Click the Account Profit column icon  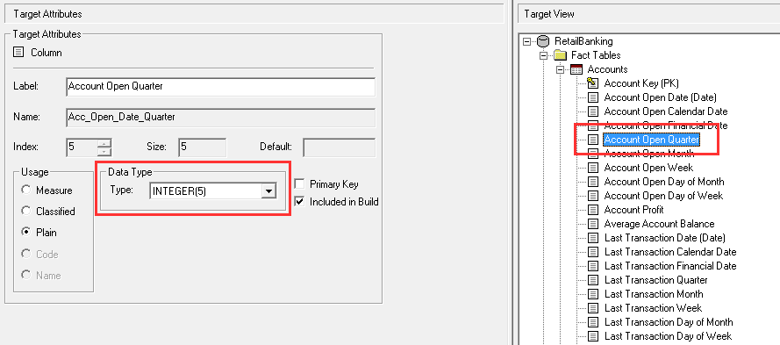pos(593,210)
